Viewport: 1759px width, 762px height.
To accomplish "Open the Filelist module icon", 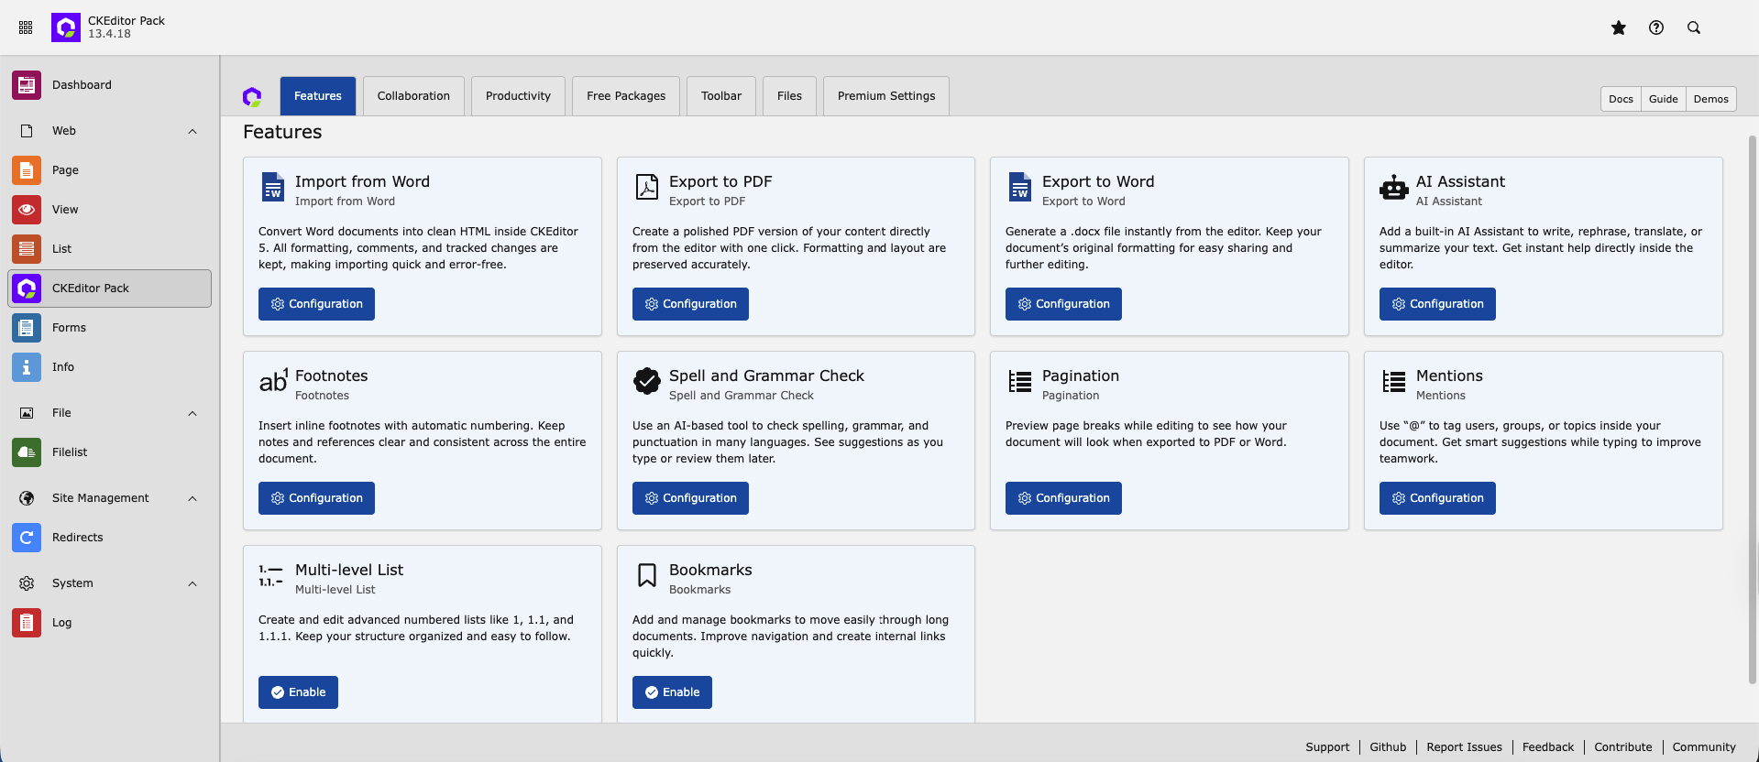I will (27, 452).
